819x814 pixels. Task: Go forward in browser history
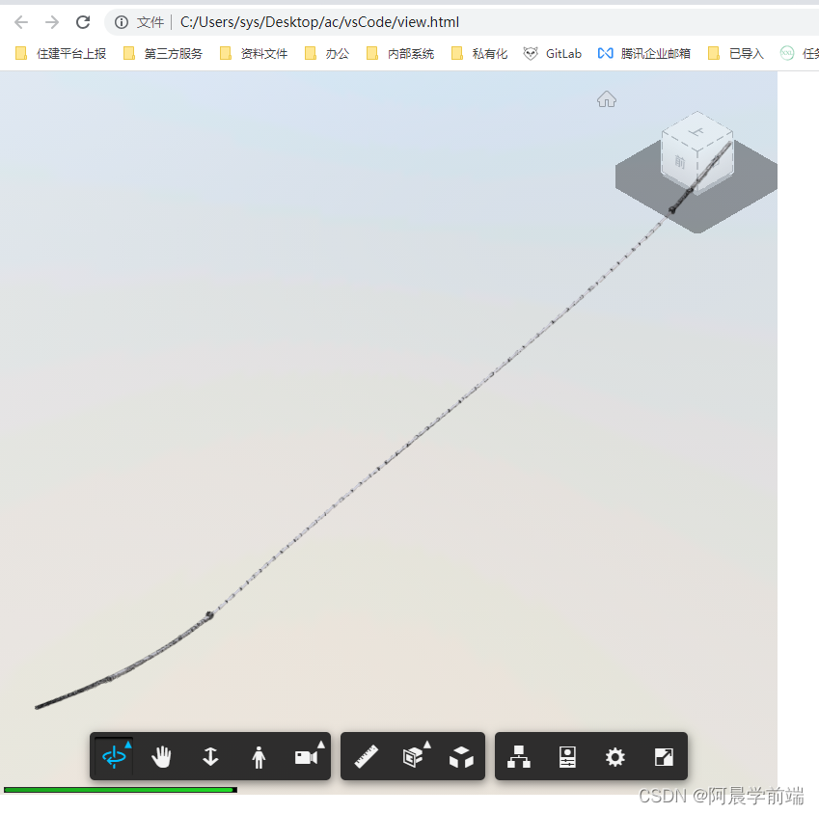52,22
